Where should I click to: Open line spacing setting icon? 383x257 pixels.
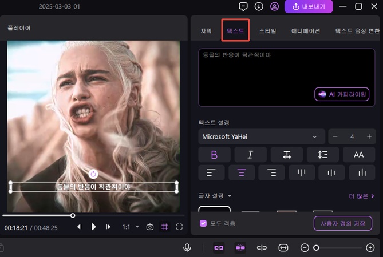323,155
